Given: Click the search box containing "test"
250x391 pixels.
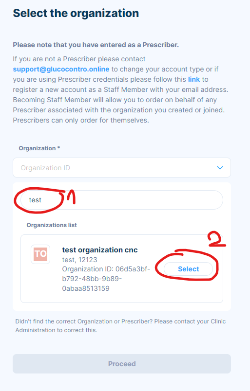Looking at the screenshot, I should [122, 200].
